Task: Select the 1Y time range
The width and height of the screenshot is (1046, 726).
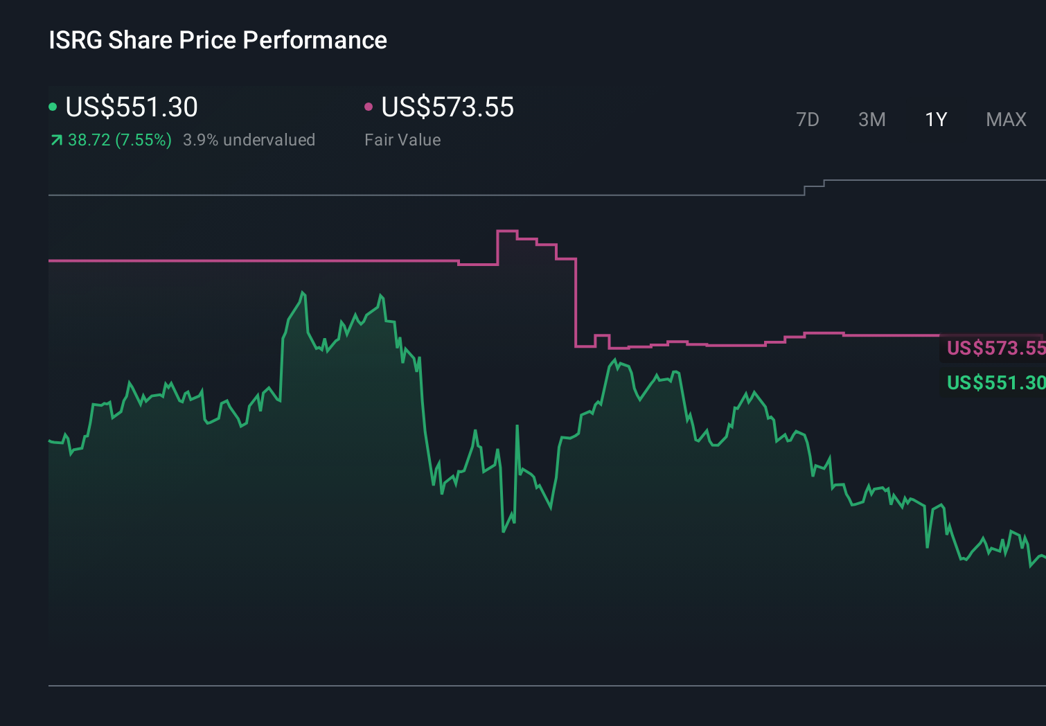Action: [936, 120]
